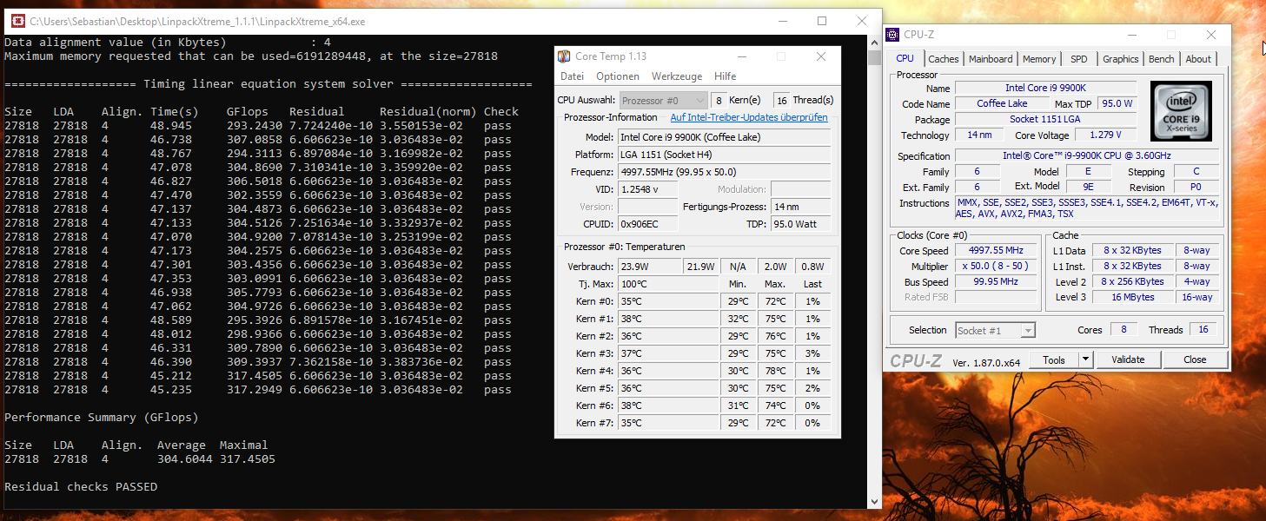Click the maximal GFlops value 317.4505 in summary
The image size is (1266, 521).
pos(248,459)
